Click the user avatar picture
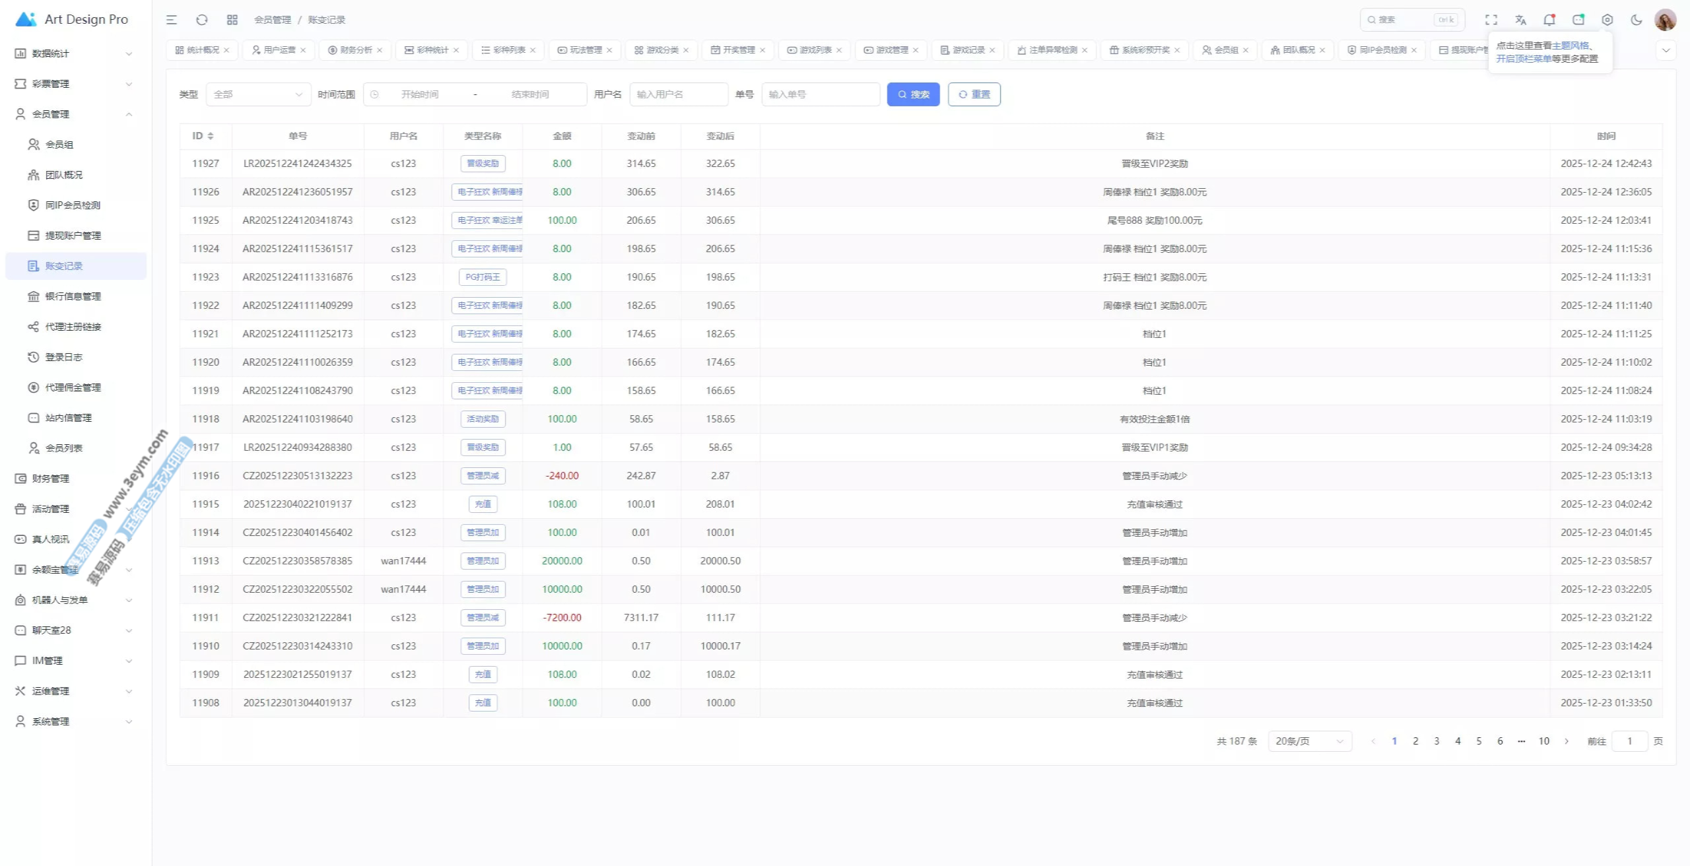This screenshot has width=1690, height=866. pyautogui.click(x=1665, y=20)
